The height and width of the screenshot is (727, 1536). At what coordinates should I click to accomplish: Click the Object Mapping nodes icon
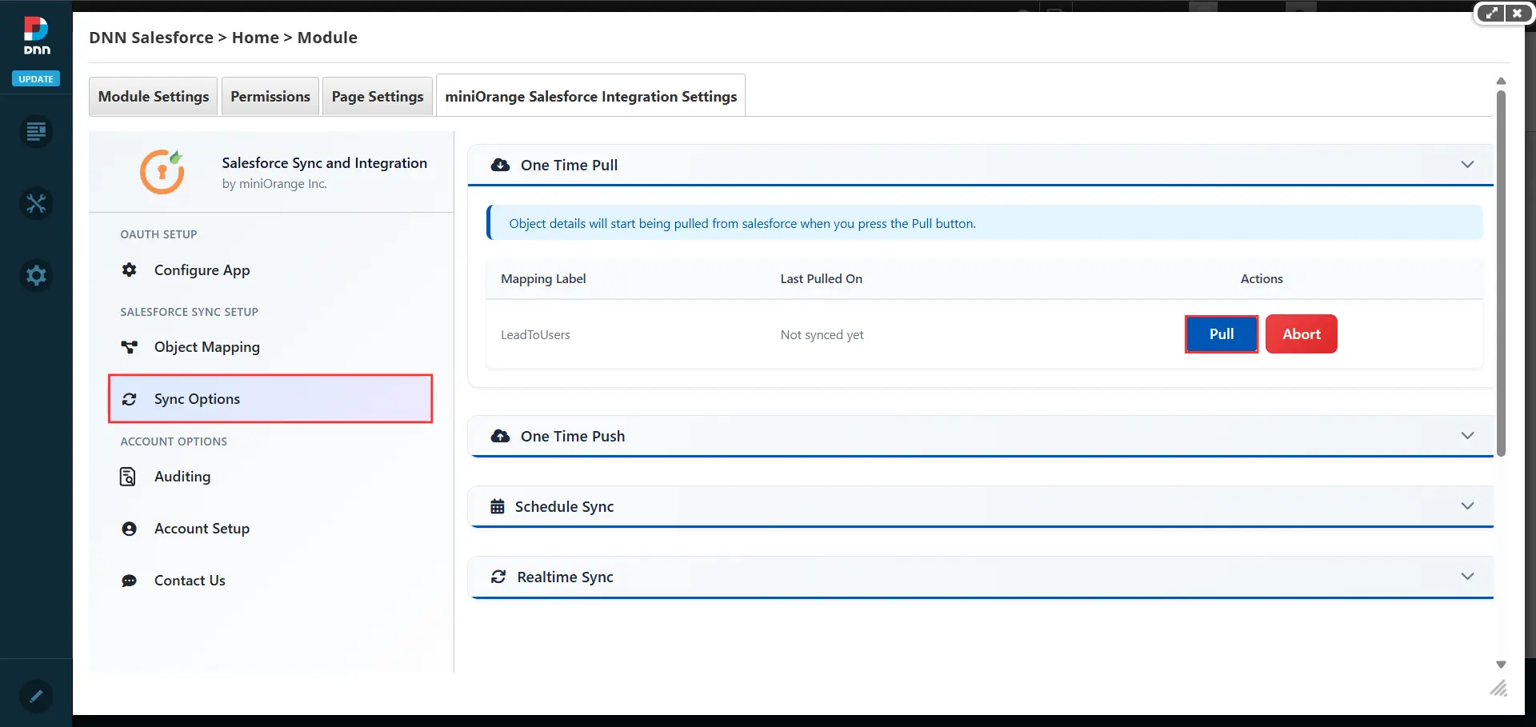point(129,347)
